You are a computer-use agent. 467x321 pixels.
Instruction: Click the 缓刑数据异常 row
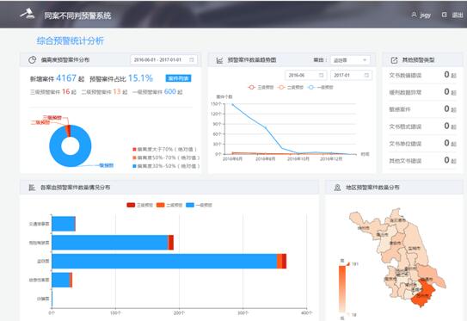pyautogui.click(x=422, y=92)
